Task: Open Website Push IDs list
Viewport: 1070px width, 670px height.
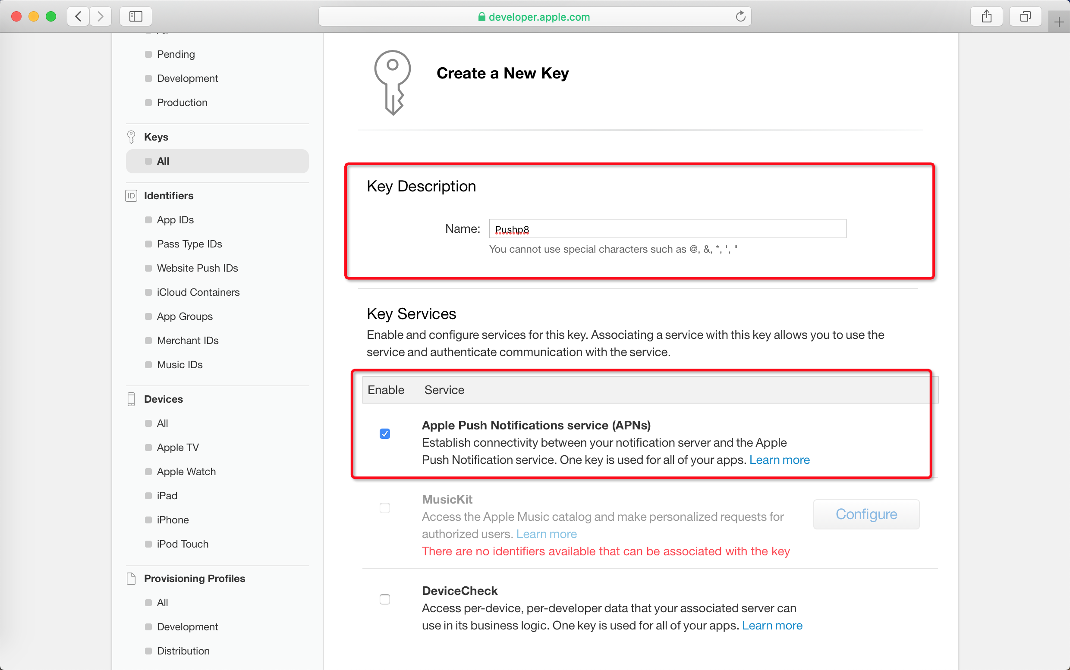Action: (x=197, y=268)
